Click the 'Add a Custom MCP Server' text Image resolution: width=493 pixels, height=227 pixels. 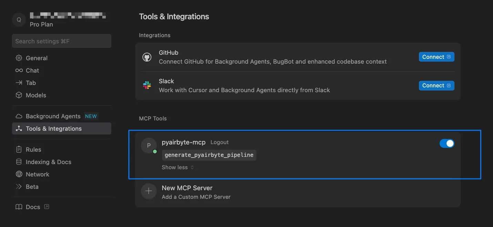tap(196, 197)
